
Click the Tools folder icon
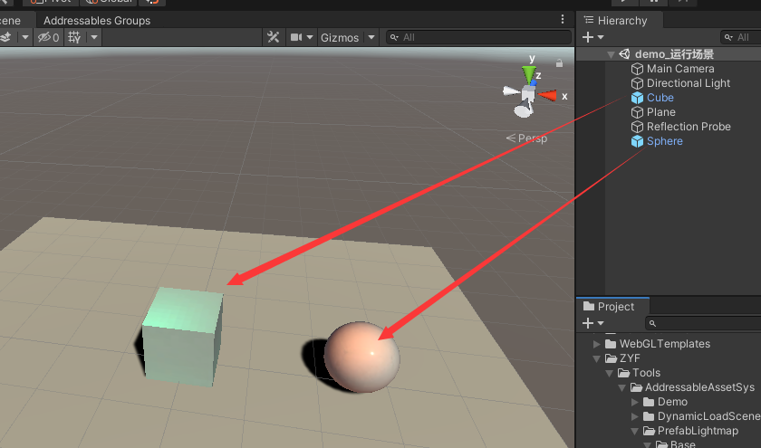click(x=623, y=373)
